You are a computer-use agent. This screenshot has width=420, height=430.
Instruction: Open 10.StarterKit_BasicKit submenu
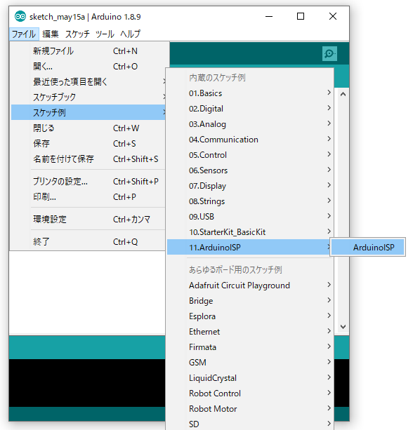(x=250, y=232)
